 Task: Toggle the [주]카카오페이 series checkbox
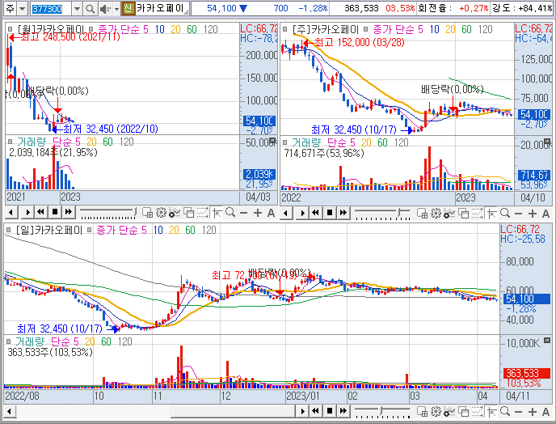284,29
